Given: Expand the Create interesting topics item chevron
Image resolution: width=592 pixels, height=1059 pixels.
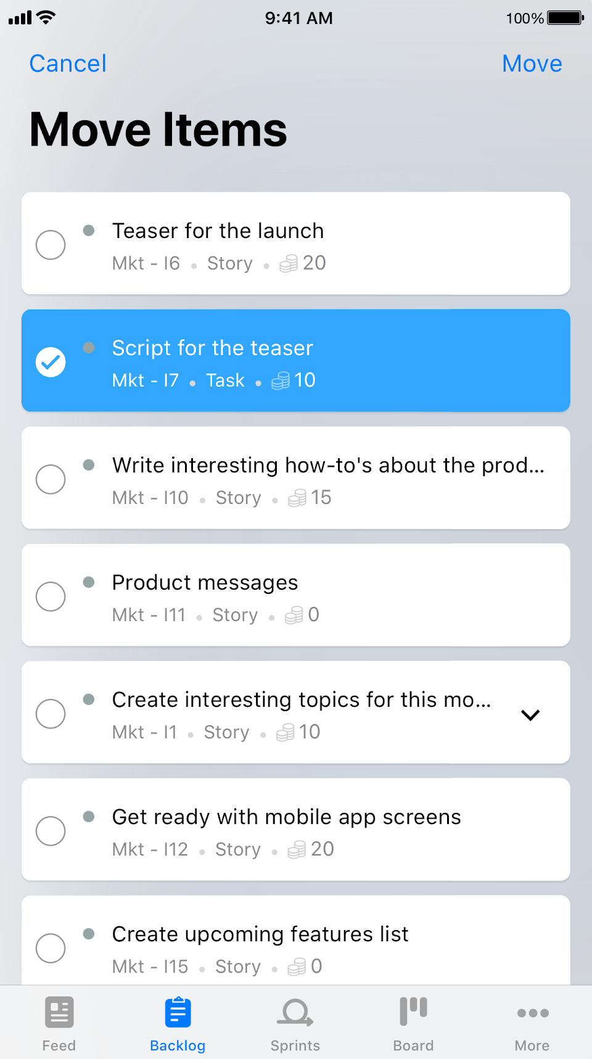Looking at the screenshot, I should click(530, 715).
